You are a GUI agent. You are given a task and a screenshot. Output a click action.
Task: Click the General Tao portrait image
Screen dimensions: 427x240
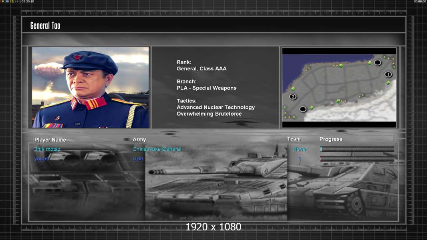[x=91, y=87]
